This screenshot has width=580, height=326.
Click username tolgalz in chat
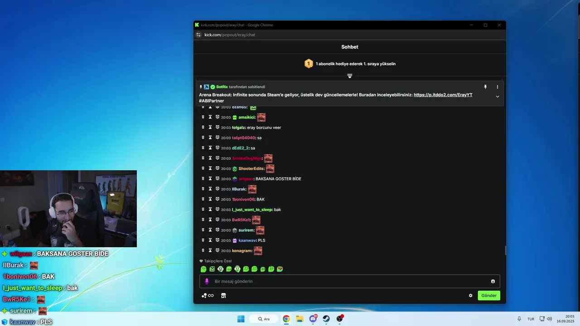[238, 128]
